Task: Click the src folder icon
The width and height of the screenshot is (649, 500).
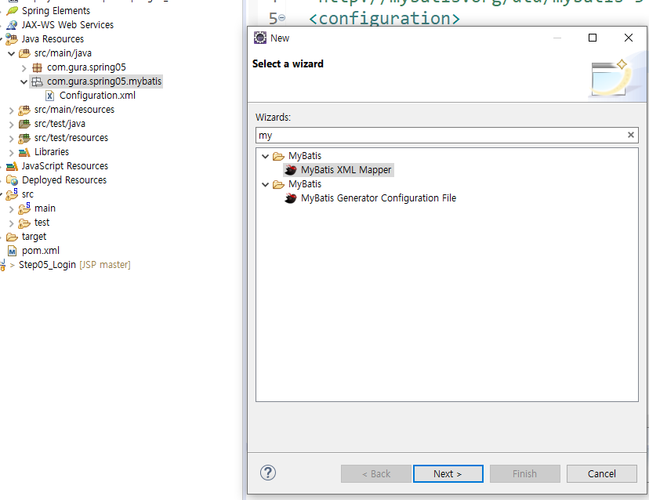Action: click(x=12, y=194)
